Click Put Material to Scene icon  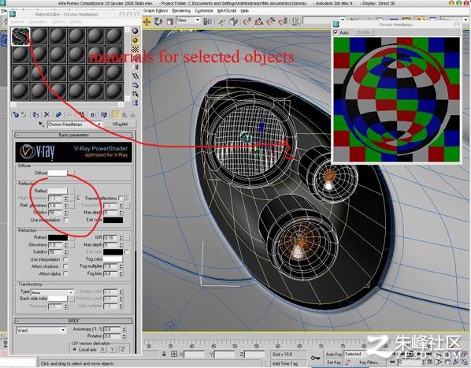[24, 114]
